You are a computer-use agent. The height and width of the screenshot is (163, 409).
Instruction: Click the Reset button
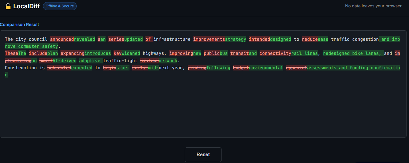[x=203, y=155]
